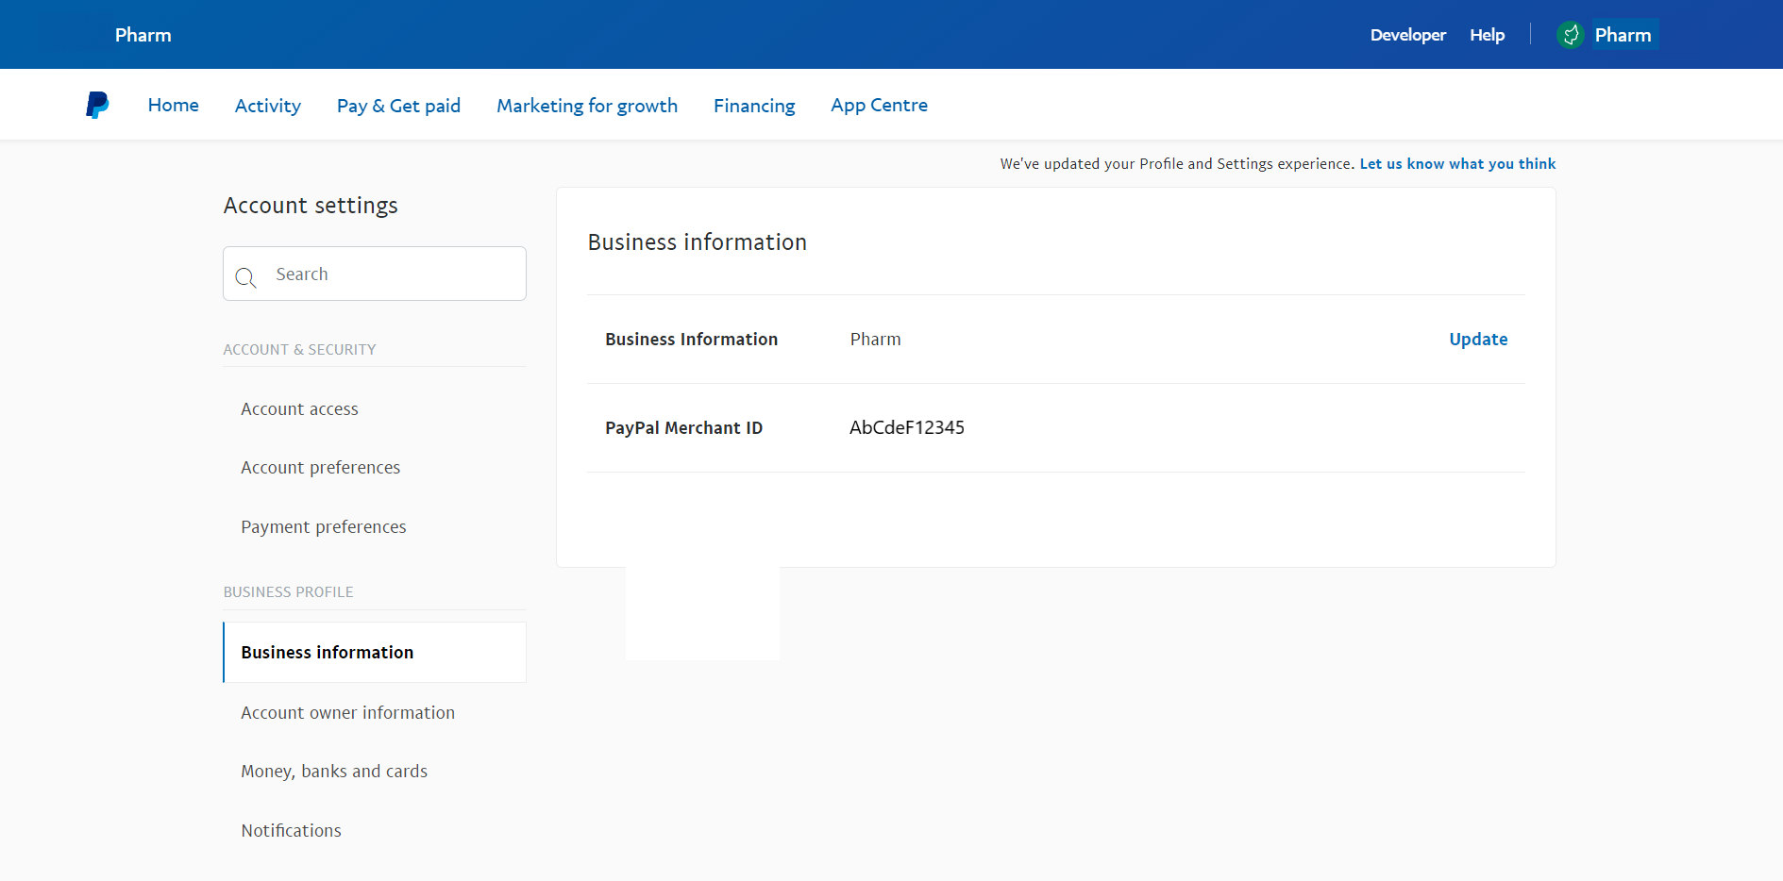Select Payment preferences in sidebar
1783x881 pixels.
(324, 526)
